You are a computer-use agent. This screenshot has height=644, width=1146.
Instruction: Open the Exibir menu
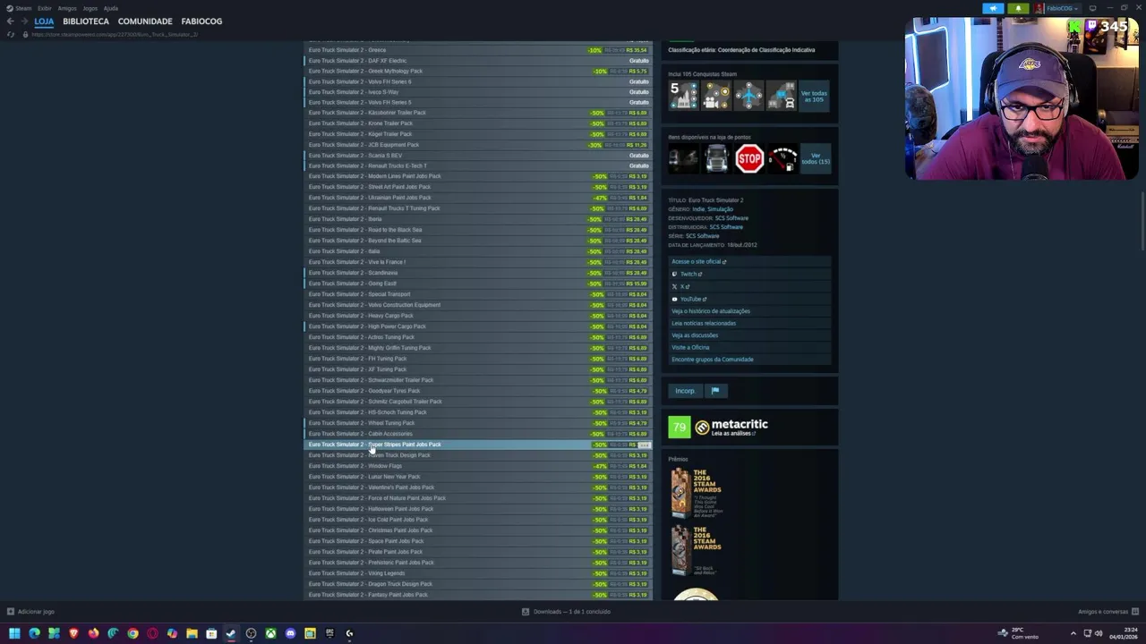pos(44,8)
